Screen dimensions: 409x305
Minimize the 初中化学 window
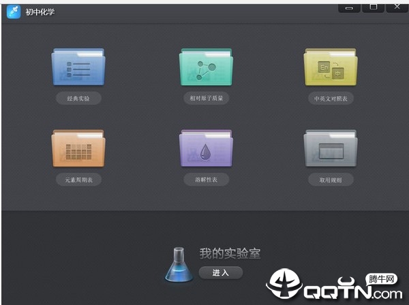tap(349, 8)
